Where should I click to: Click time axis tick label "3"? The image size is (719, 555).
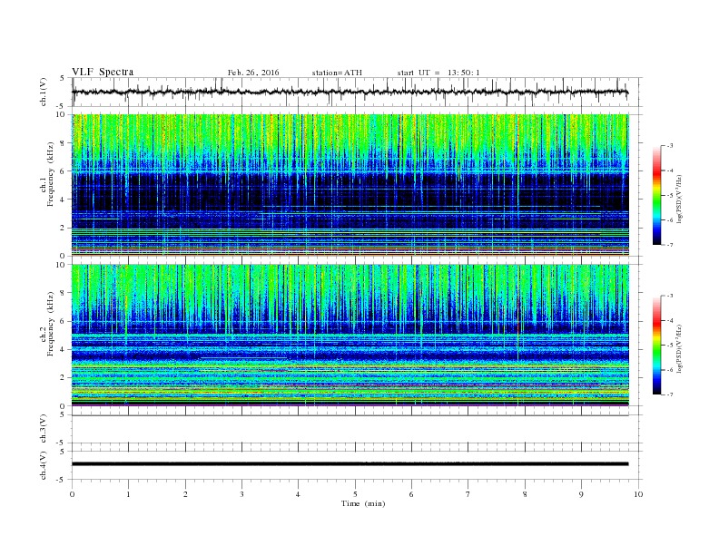241,494
